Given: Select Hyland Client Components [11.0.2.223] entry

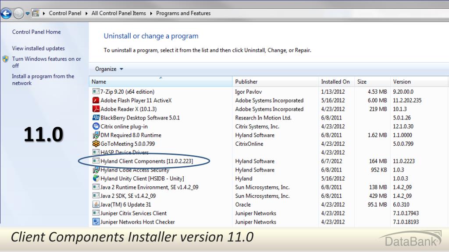Looking at the screenshot, I should click(146, 161).
